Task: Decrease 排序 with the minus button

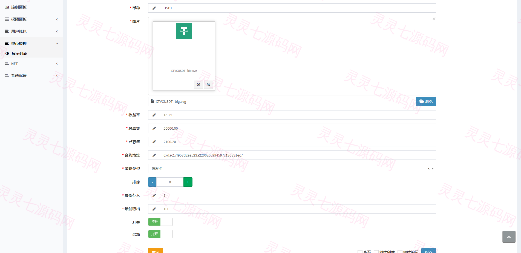Action: (152, 182)
